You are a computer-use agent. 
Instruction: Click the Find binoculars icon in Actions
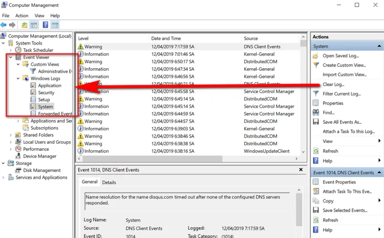click(x=316, y=112)
